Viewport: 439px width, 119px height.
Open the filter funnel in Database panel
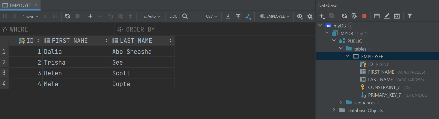point(410,16)
